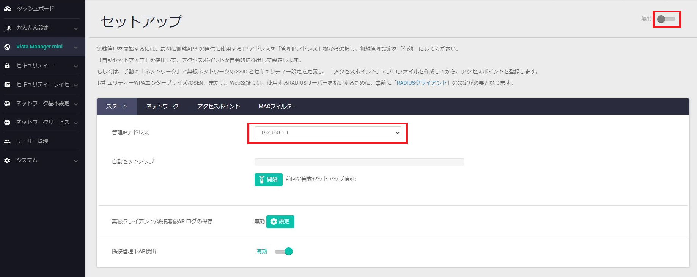Open the 管理IPアドレス dropdown

click(x=327, y=133)
